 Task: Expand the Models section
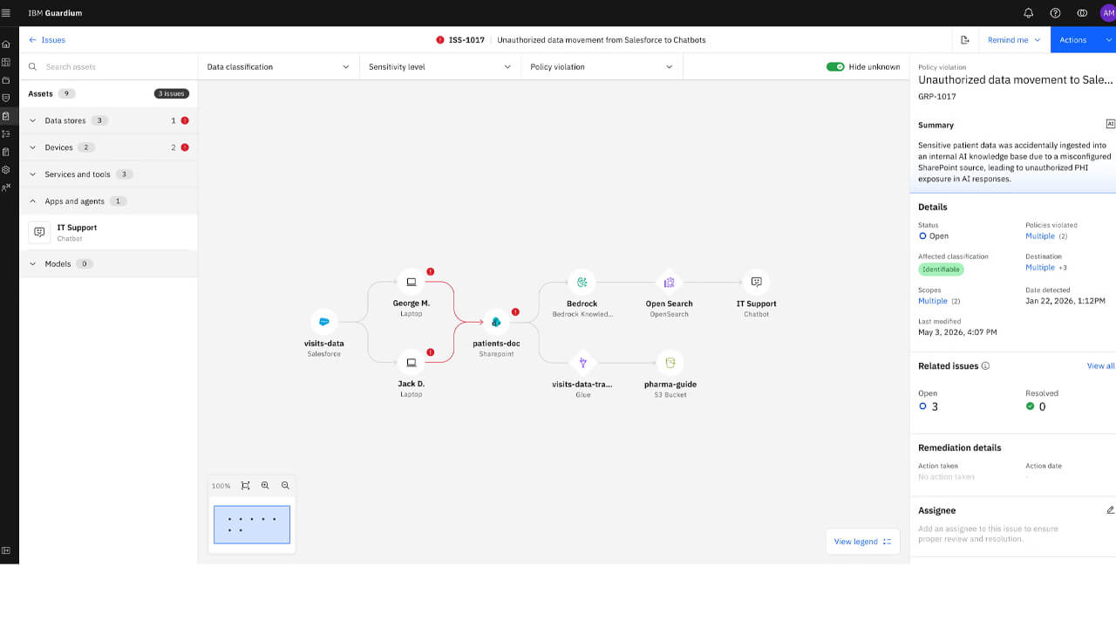point(33,263)
